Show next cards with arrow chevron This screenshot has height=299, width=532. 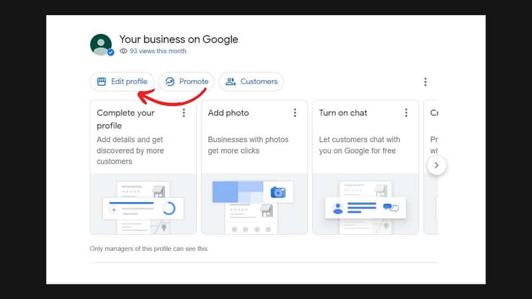click(436, 165)
